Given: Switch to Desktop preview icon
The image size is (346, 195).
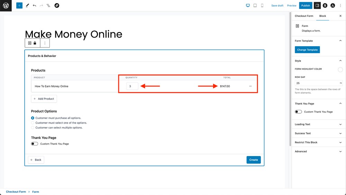Looking at the screenshot, I should click(248, 6).
